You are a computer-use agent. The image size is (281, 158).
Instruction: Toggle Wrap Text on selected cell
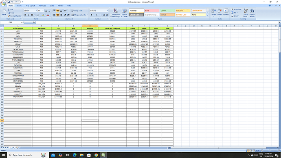(x=77, y=11)
